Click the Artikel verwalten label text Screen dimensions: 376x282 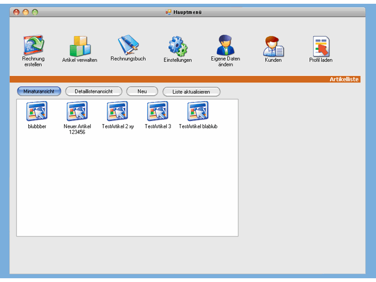pos(79,60)
